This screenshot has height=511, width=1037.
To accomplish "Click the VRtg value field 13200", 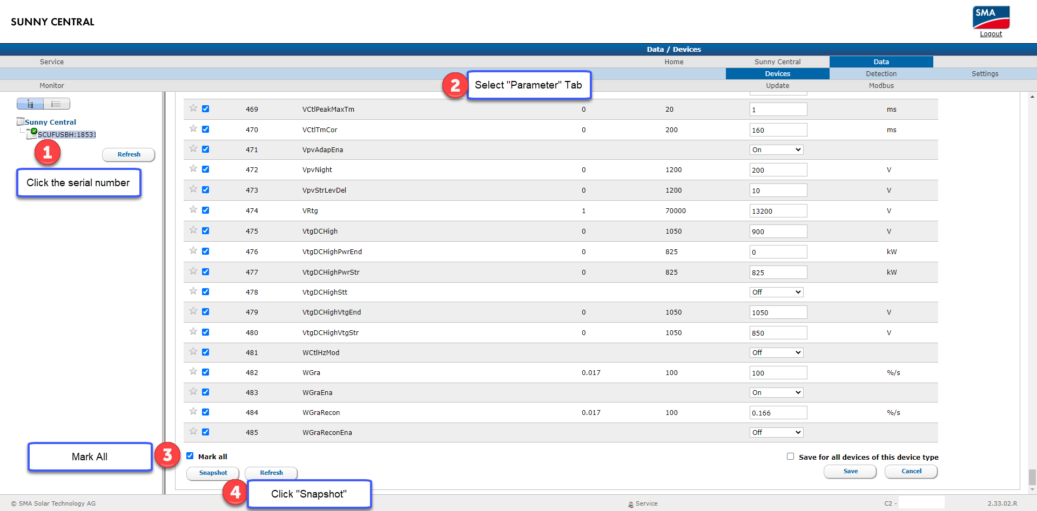I will pyautogui.click(x=778, y=211).
